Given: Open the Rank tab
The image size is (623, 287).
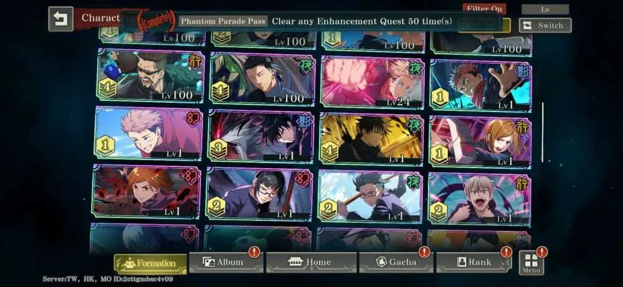Looking at the screenshot, I should (473, 262).
